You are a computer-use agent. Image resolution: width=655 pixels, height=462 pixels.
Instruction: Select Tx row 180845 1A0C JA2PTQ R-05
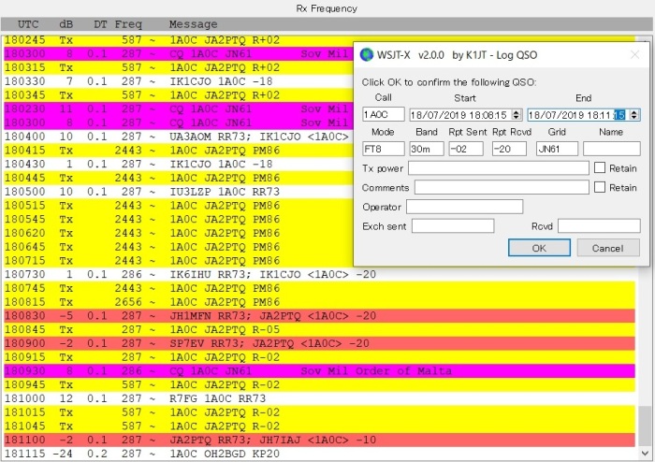coord(320,329)
